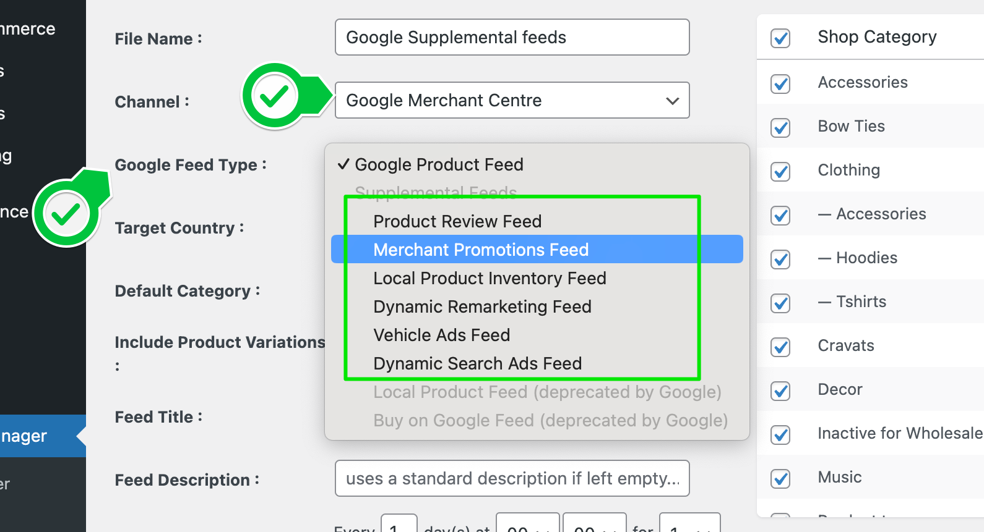Click the File Name text field
Image resolution: width=984 pixels, height=532 pixels.
tap(512, 38)
